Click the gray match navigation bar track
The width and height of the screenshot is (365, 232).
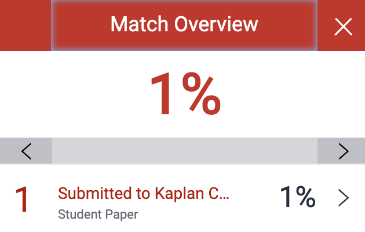click(x=184, y=151)
